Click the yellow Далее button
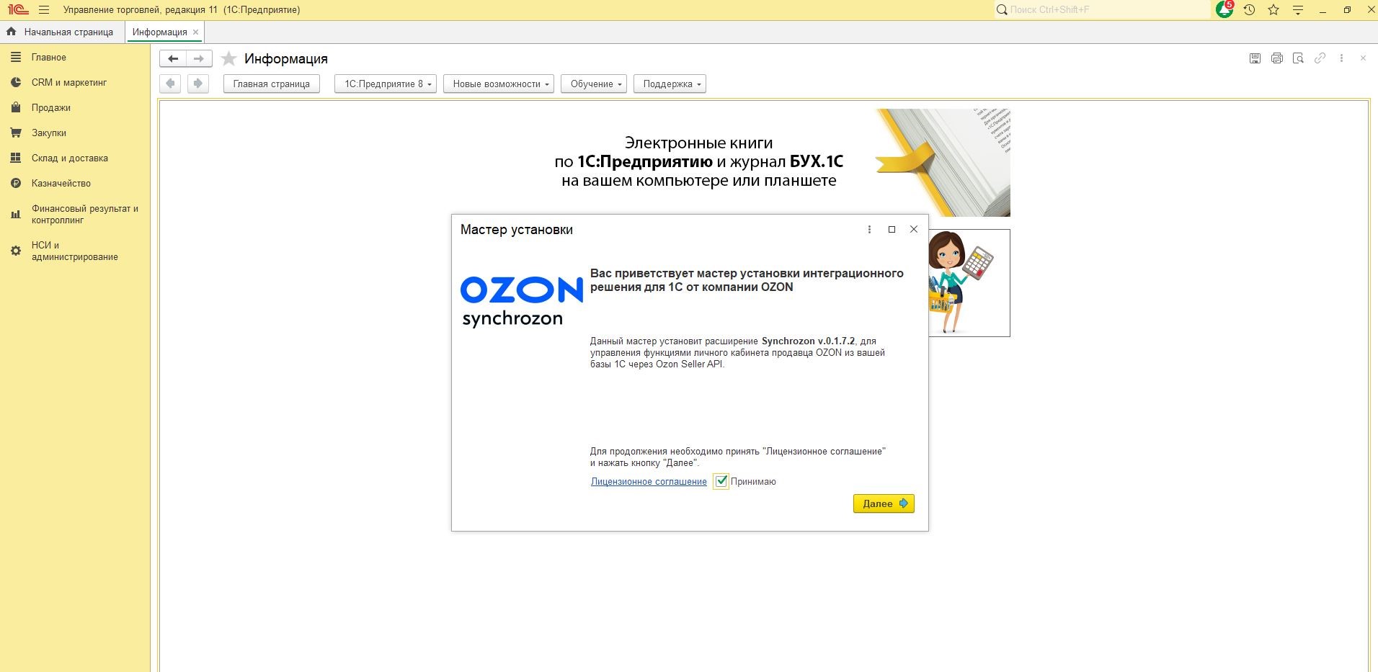1378x672 pixels. tap(884, 503)
